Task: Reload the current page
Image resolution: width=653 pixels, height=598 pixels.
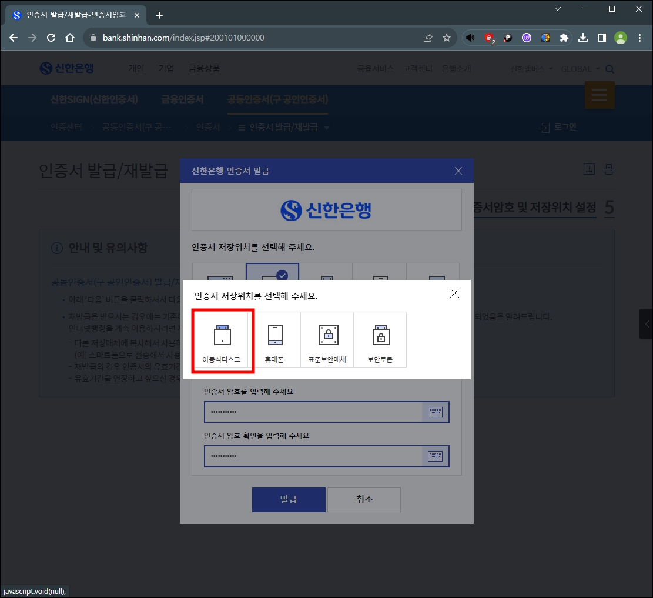Action: (51, 38)
